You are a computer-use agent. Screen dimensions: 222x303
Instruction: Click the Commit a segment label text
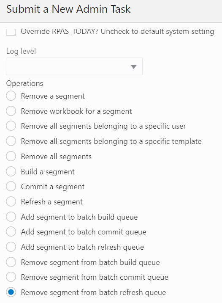pyautogui.click(x=53, y=187)
